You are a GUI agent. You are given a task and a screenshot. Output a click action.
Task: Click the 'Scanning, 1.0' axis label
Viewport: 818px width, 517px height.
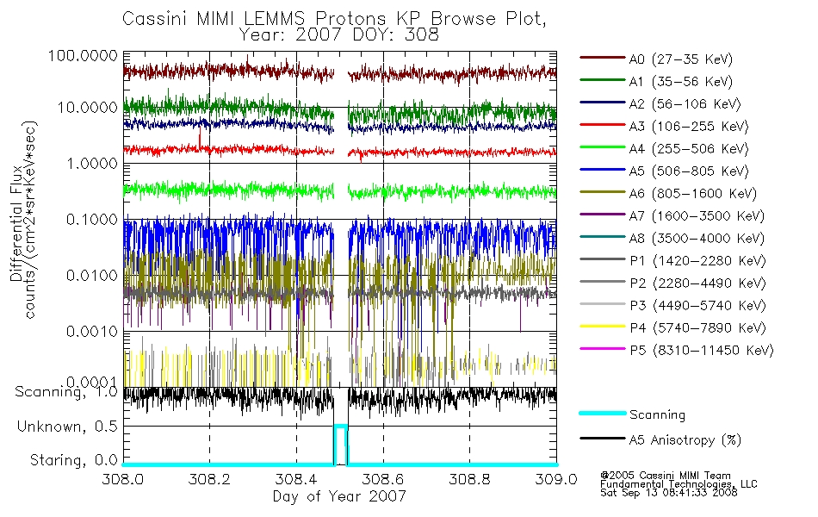coord(66,392)
